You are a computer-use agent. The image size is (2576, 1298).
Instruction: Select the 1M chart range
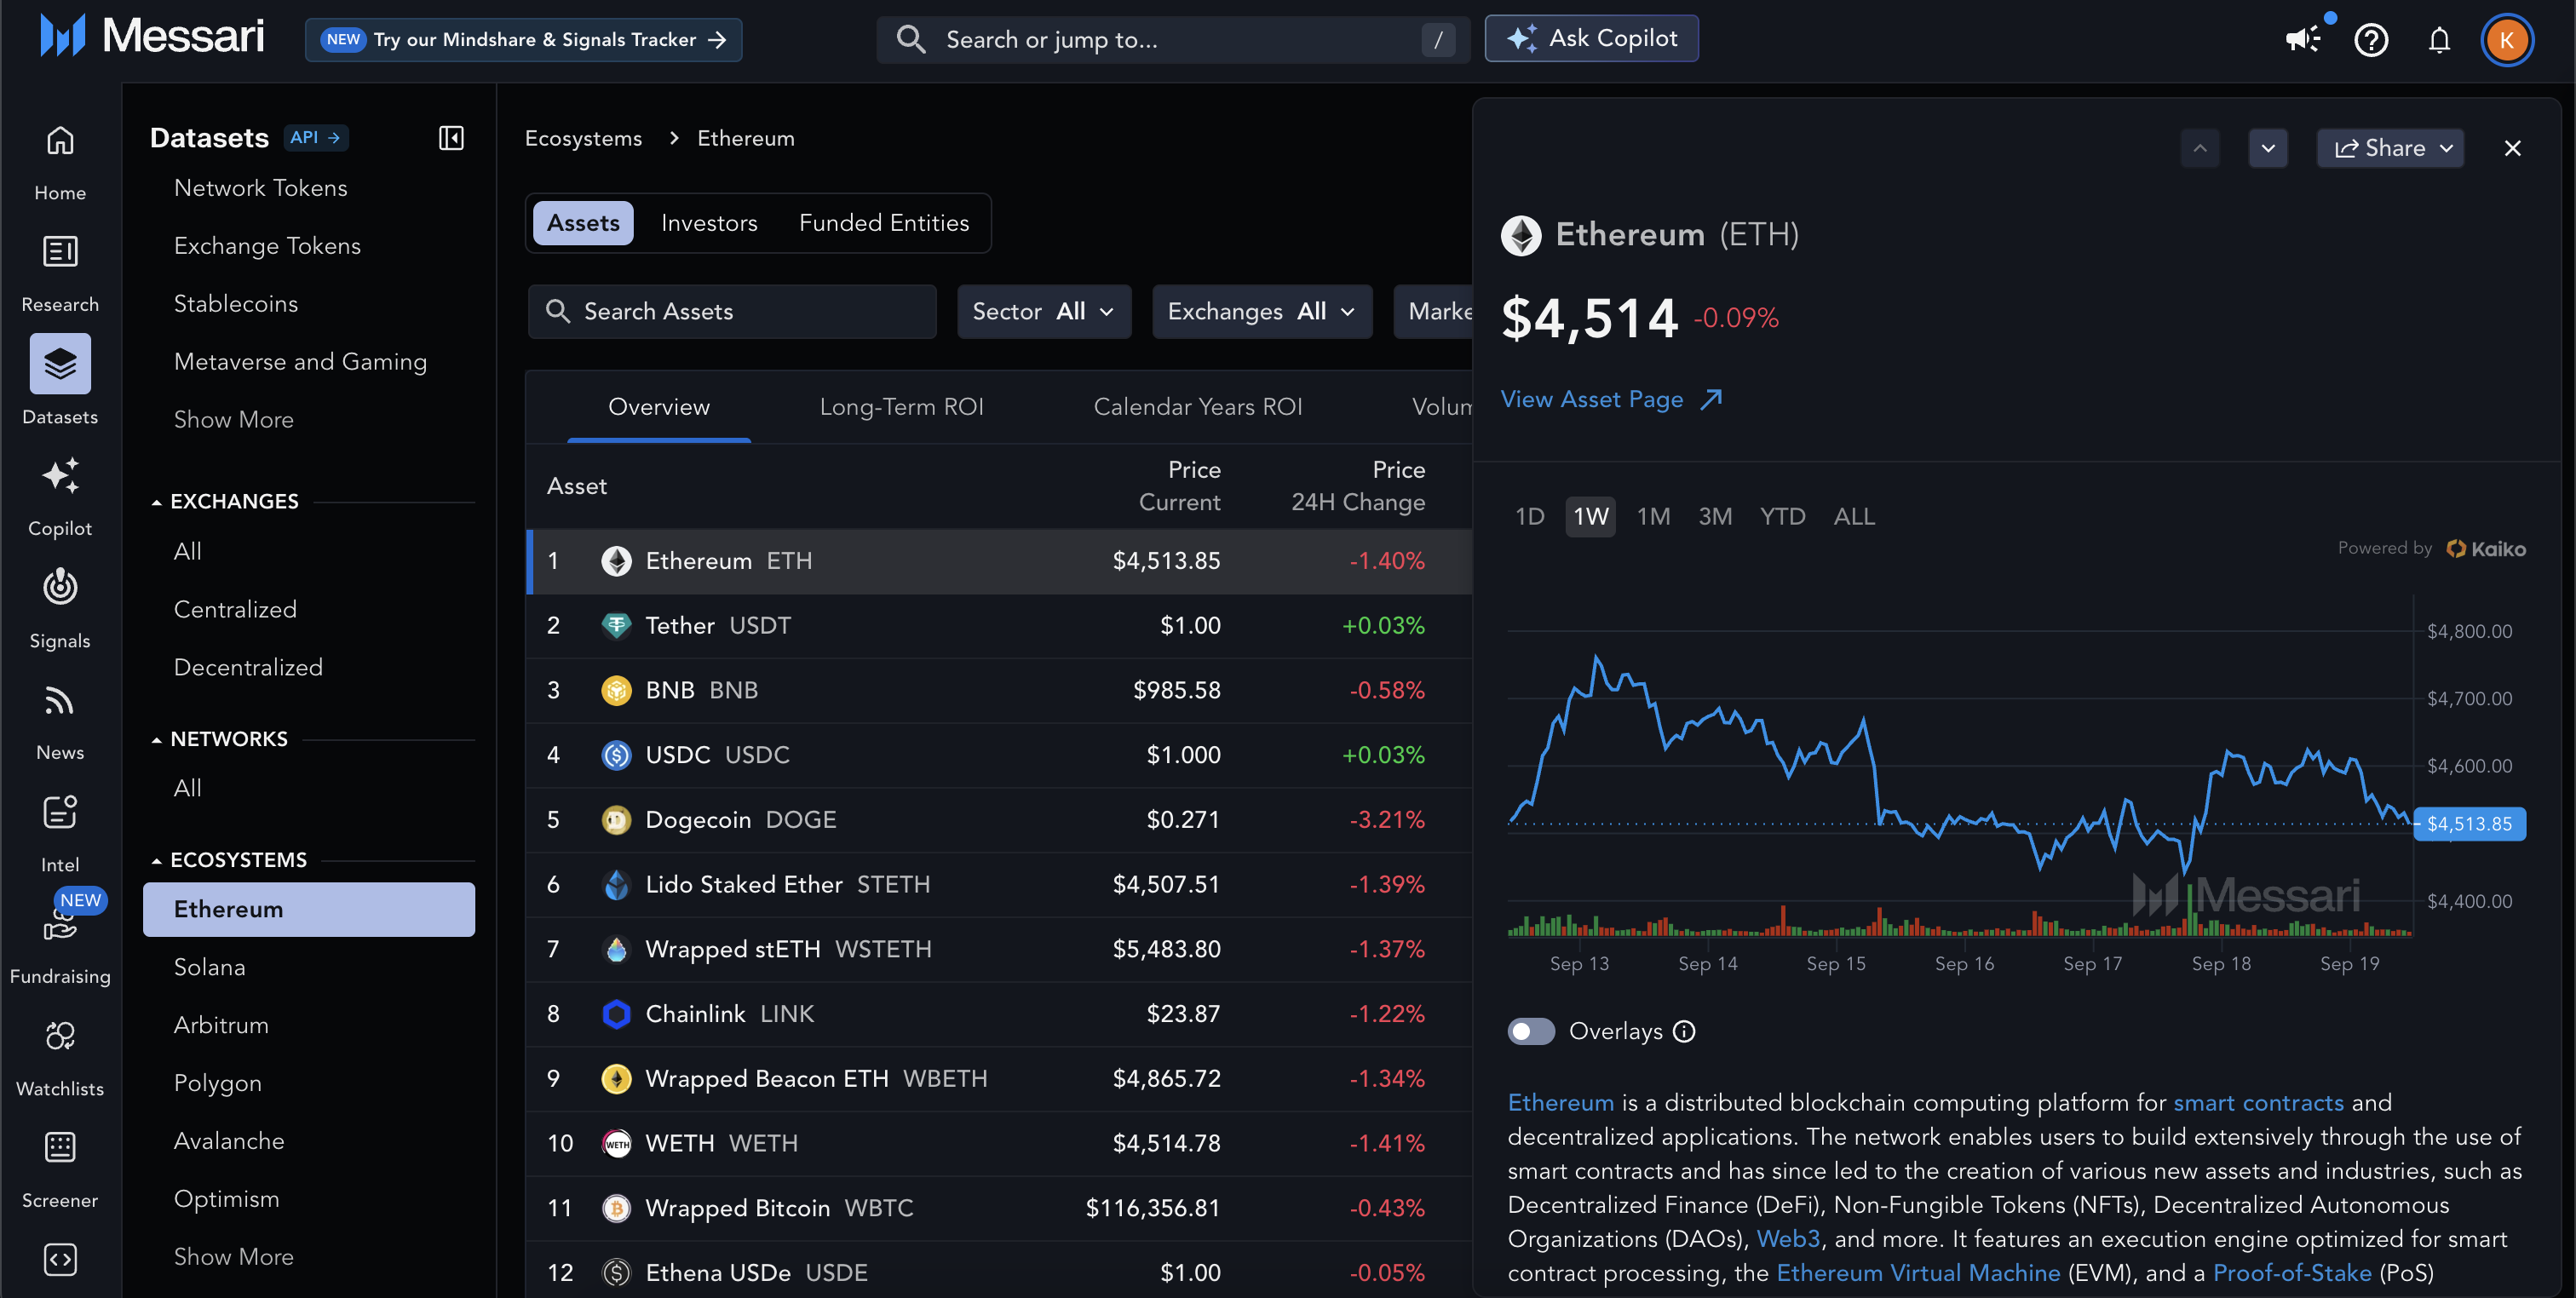click(1653, 516)
